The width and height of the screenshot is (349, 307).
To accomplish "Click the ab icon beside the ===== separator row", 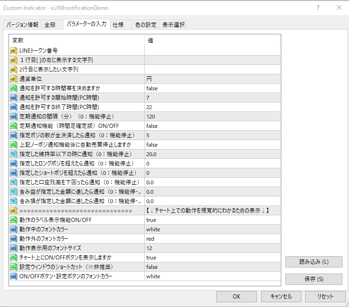I will 13,211.
